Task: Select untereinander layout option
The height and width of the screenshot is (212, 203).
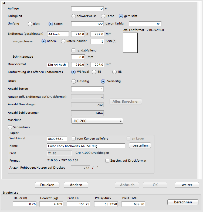Action: click(63, 41)
